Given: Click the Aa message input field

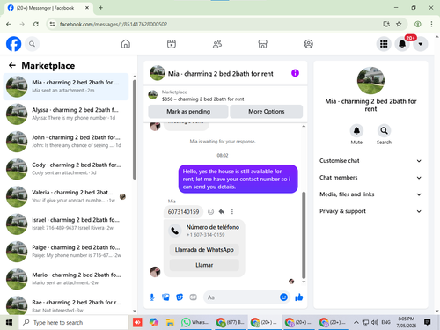Looking at the screenshot, I should pyautogui.click(x=241, y=297).
